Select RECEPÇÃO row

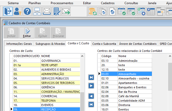[47, 109]
